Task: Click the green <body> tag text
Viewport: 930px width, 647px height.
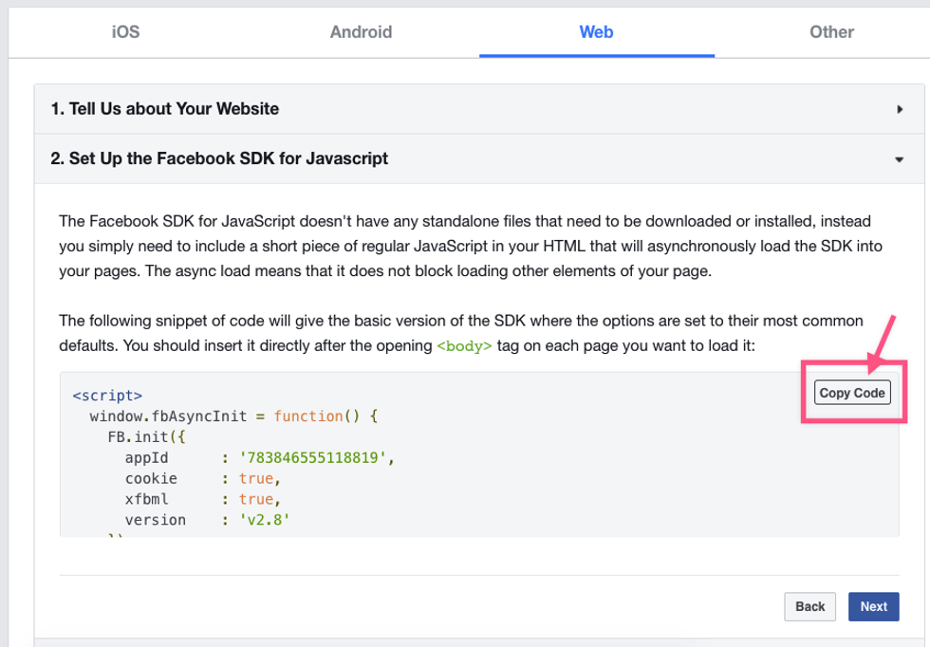Action: pyautogui.click(x=464, y=346)
